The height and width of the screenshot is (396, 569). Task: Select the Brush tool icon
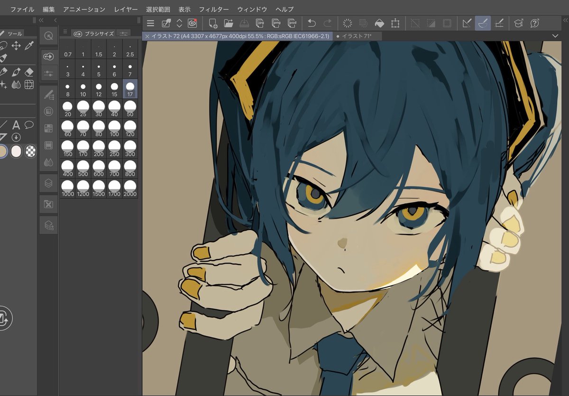(16, 72)
